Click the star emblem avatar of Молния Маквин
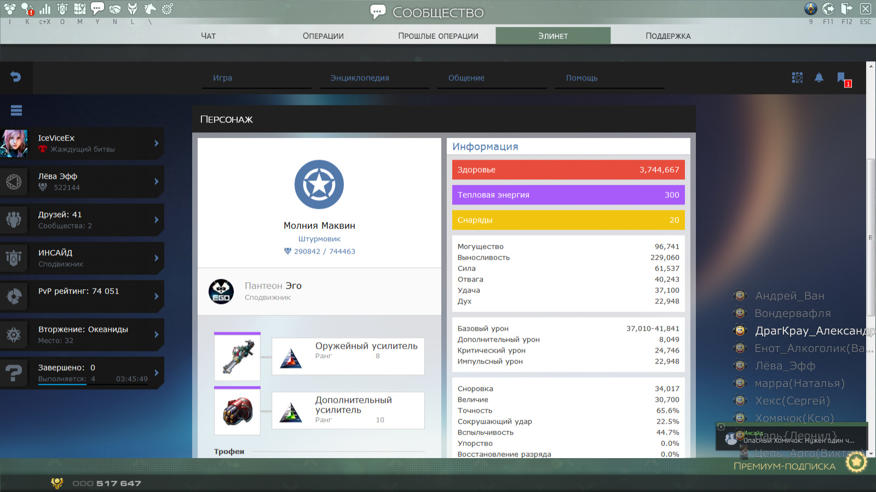This screenshot has width=876, height=492. [319, 184]
